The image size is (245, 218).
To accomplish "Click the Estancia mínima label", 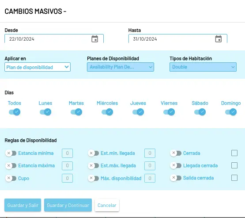I will click(x=36, y=153).
